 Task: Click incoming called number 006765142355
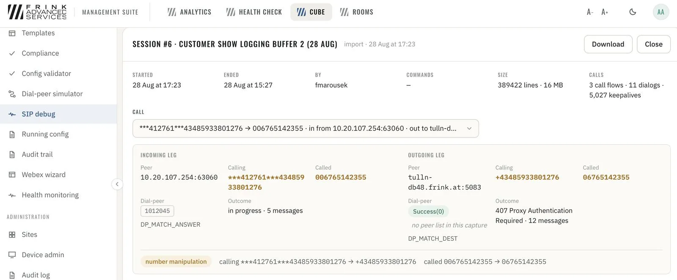click(341, 178)
